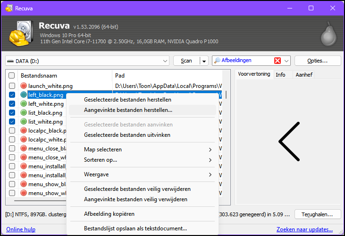Screen dimensions: 345x236
Task: Click the Scan button
Action: click(x=186, y=61)
